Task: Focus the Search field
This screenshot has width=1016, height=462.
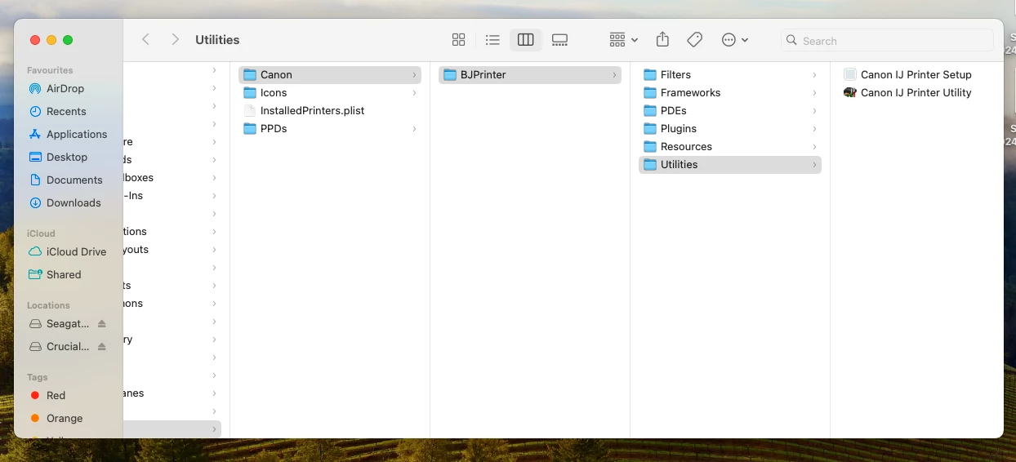Action: [887, 40]
